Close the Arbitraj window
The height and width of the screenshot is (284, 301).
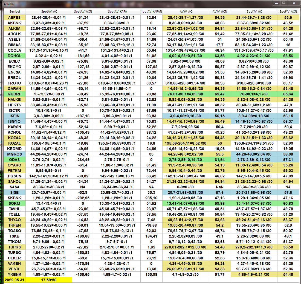pyautogui.click(x=294, y=3)
